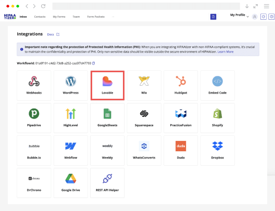Open the Wix integration
The height and width of the screenshot is (211, 275).
pos(144,85)
